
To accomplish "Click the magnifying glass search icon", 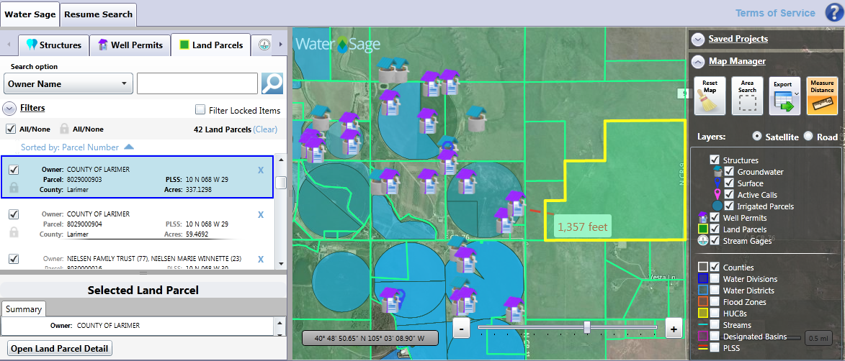I will coord(272,83).
